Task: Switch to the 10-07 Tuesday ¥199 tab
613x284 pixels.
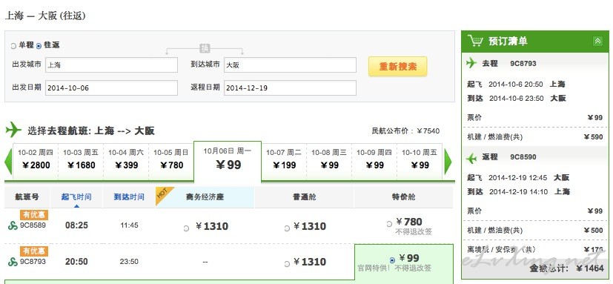Action: pos(284,159)
